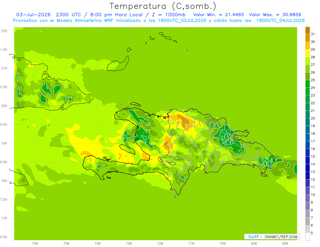Click the color scale label "5"
This screenshot has width=320, height=247.
312,233
